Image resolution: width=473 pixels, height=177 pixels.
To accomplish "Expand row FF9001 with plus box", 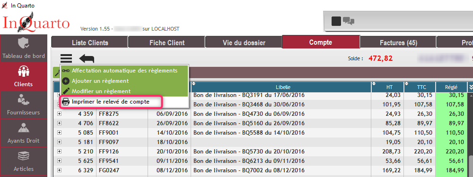I will pos(59,133).
